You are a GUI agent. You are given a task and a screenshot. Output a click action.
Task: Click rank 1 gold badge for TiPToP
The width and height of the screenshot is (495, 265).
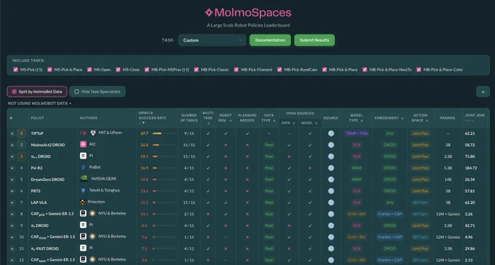pos(21,133)
